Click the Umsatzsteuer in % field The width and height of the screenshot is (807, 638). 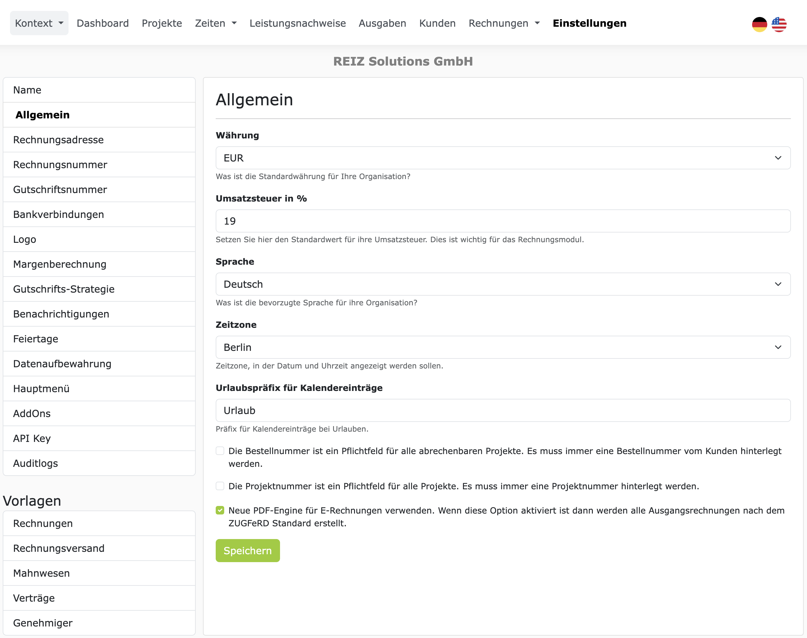pos(502,221)
